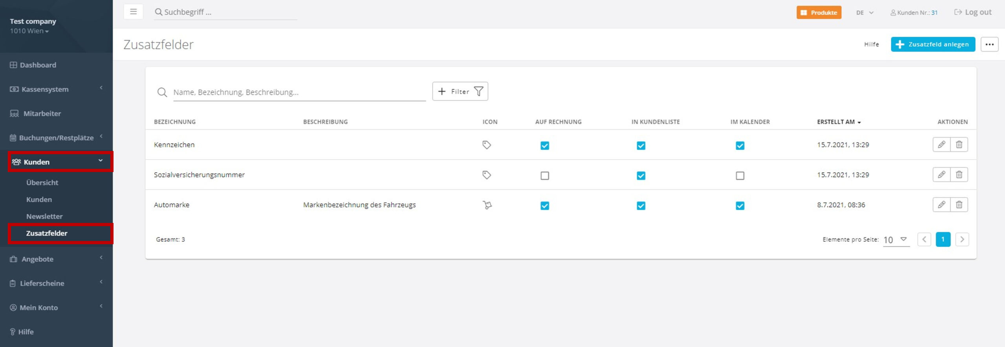Click the Mitarbeiter people icon in sidebar
Image resolution: width=1005 pixels, height=347 pixels.
coord(14,113)
